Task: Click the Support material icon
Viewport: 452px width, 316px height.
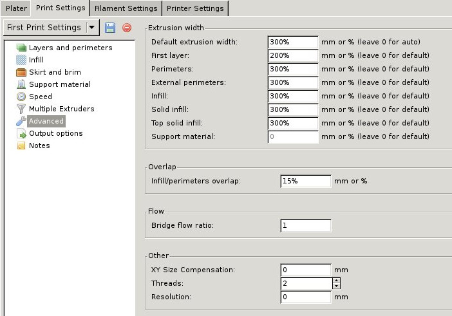Action: [22, 84]
